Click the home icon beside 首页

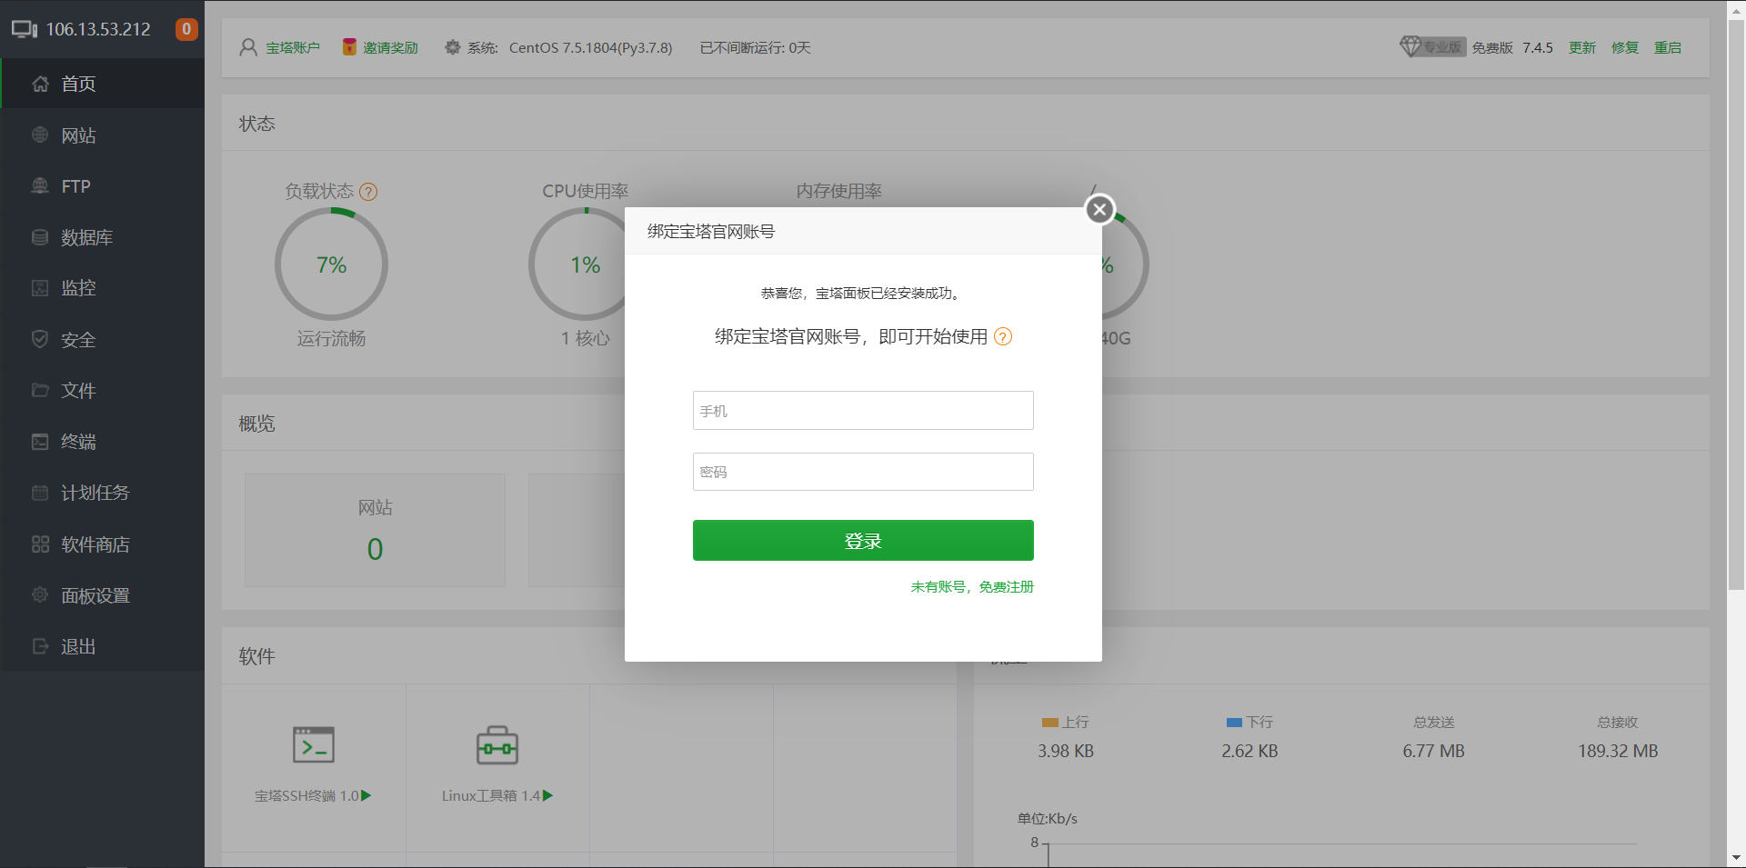pyautogui.click(x=40, y=84)
